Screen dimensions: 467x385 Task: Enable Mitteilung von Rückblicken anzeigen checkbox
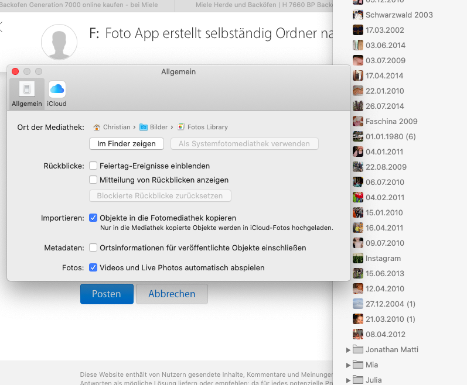93,180
